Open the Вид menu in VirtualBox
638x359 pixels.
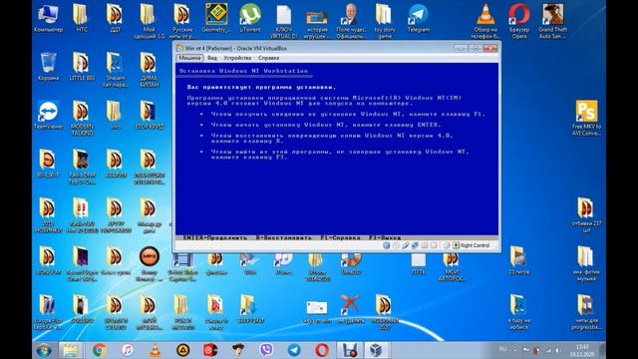[x=212, y=58]
